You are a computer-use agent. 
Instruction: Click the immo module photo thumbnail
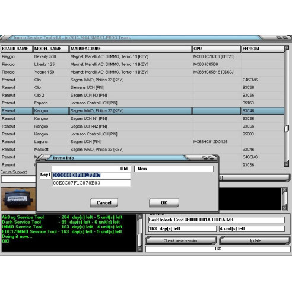18,199
